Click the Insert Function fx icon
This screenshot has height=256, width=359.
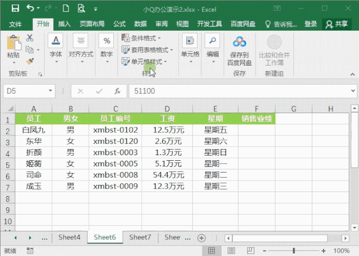(117, 91)
